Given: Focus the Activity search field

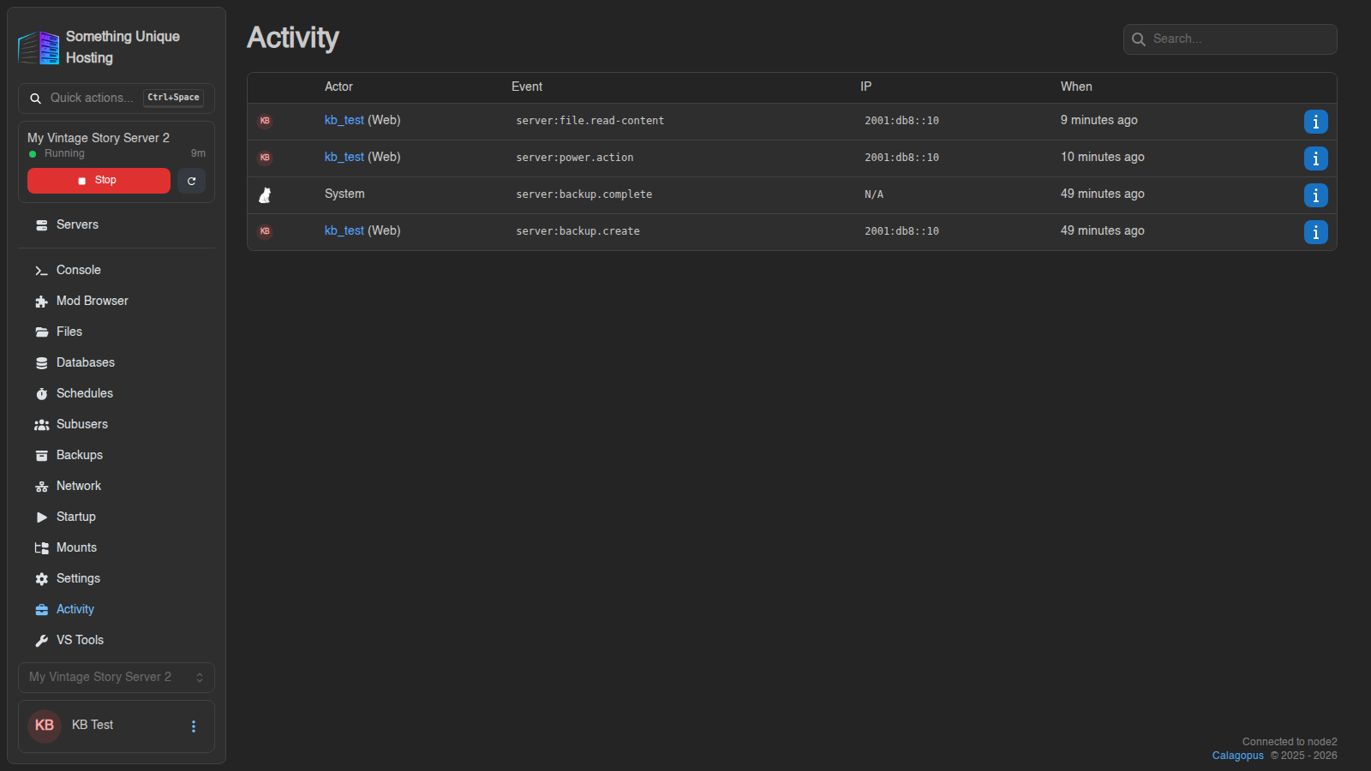Looking at the screenshot, I should pos(1230,39).
